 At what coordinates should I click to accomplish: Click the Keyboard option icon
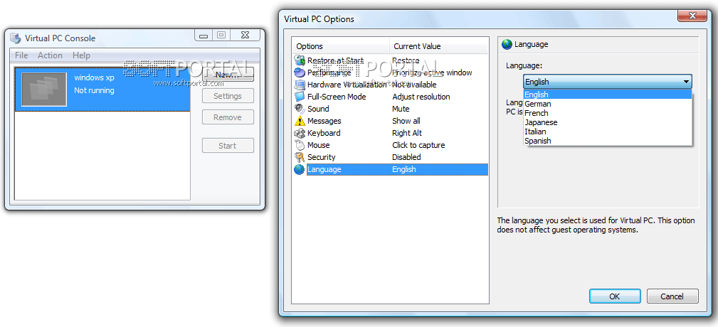coord(300,133)
